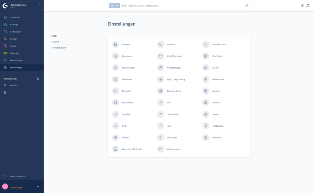Image resolution: width=314 pixels, height=193 pixels.
Task: Open the Produkte settings icon
Action: point(206,91)
